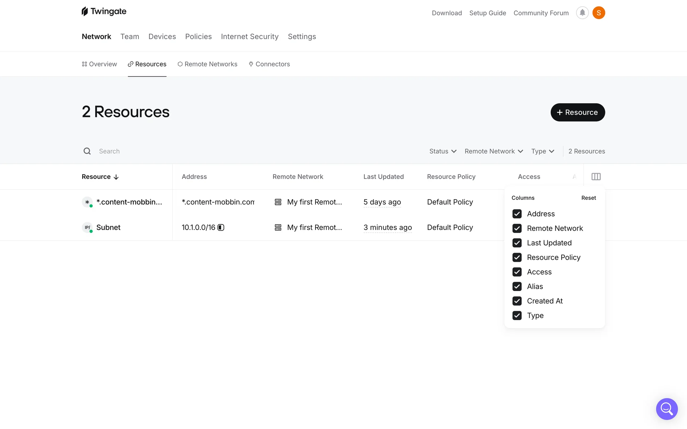Expand the Status filter dropdown
The width and height of the screenshot is (687, 429).
pos(443,151)
